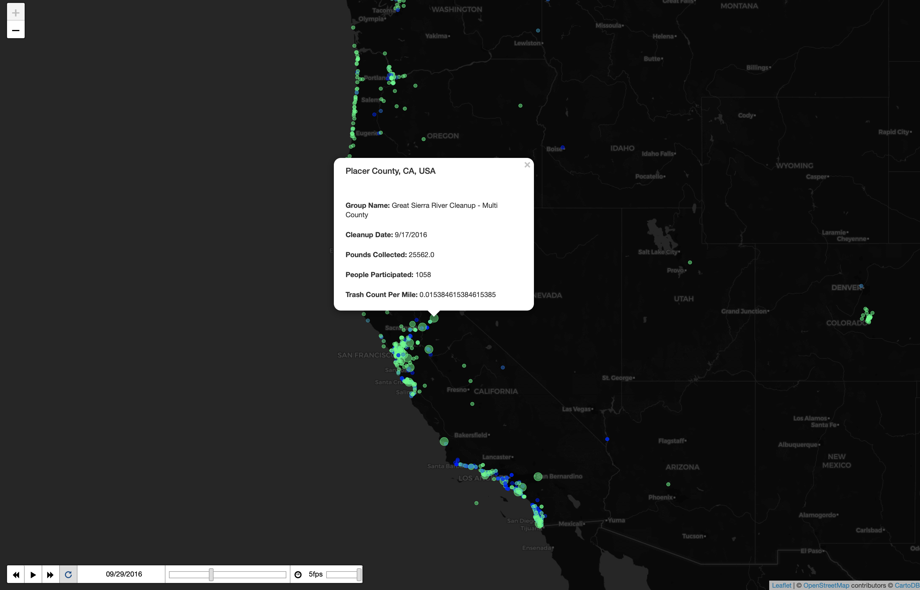Zoom out with the minus button

[x=16, y=30]
